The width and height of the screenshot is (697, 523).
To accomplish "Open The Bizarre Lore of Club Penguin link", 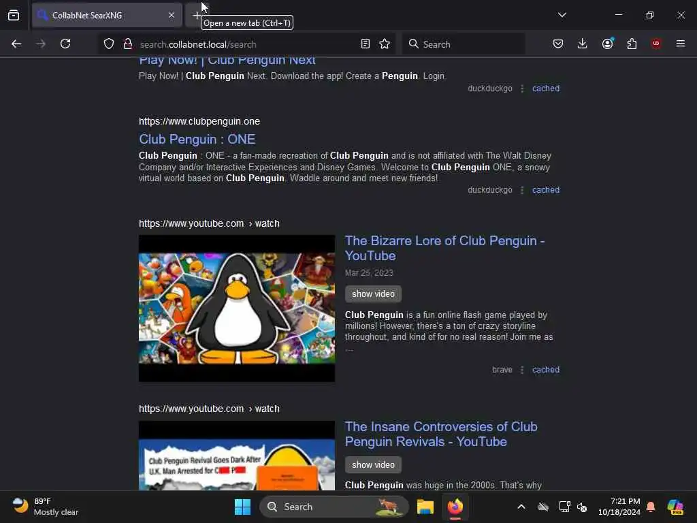I will point(444,248).
